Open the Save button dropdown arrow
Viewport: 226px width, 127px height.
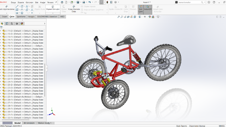[x=81, y=2]
